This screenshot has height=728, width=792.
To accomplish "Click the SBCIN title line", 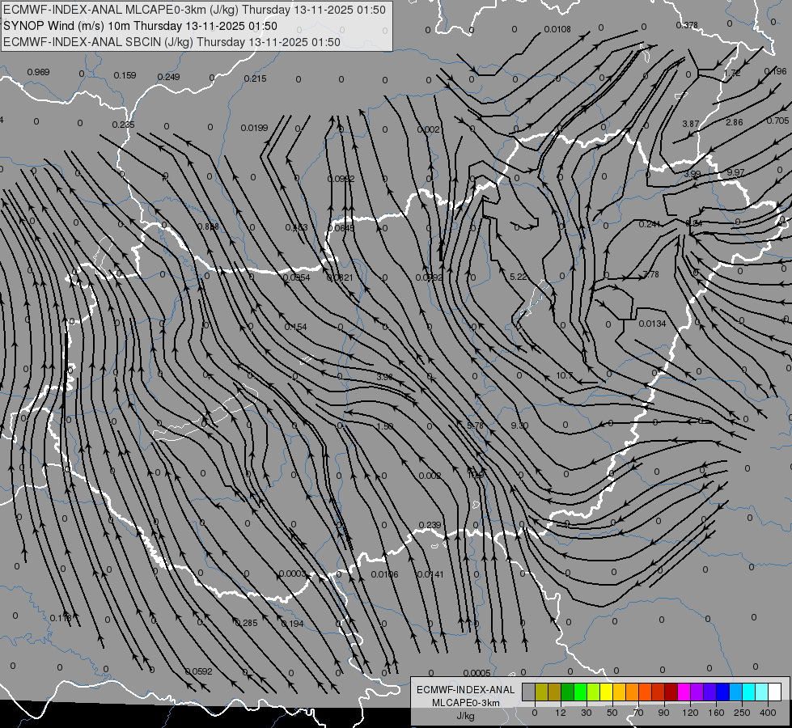I will pos(172,42).
